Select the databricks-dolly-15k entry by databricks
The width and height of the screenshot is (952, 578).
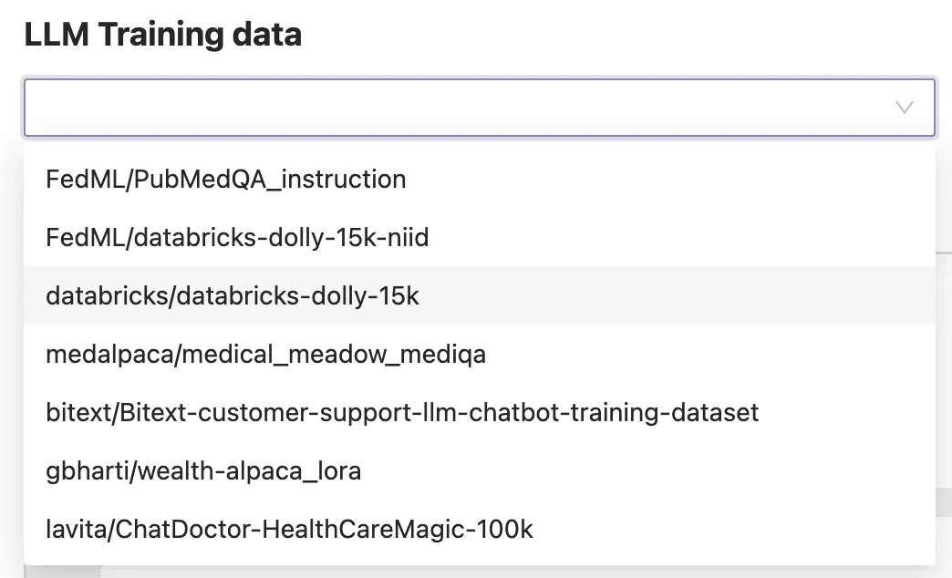pos(233,295)
